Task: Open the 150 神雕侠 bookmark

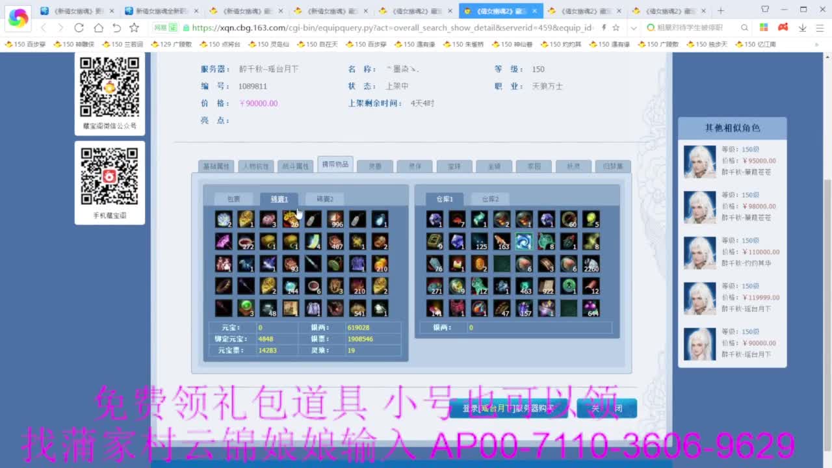Action: (x=73, y=44)
